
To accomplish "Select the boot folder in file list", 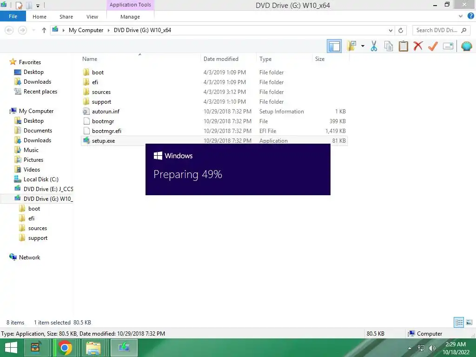I will (214, 72).
